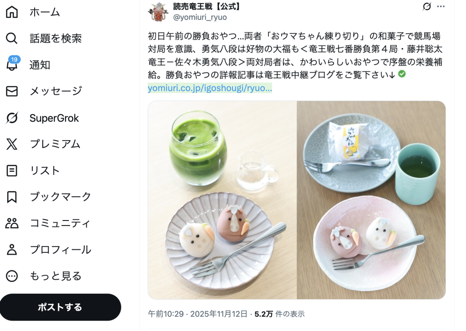Open messages envelope icon

pos(12,91)
